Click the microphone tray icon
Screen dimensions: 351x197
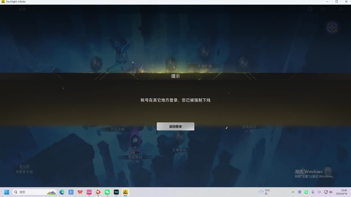point(313,192)
